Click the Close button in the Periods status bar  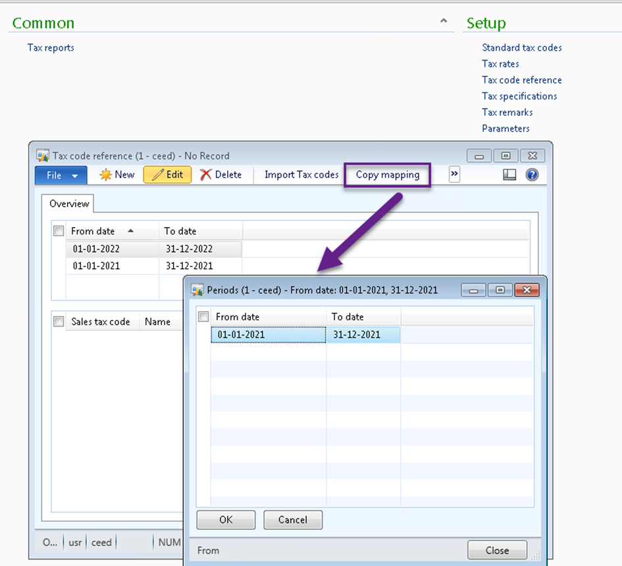pyautogui.click(x=497, y=550)
